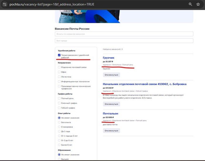Uncheck the remote-only vacancies checkbox
The image size is (205, 161).
pyautogui.click(x=59, y=55)
